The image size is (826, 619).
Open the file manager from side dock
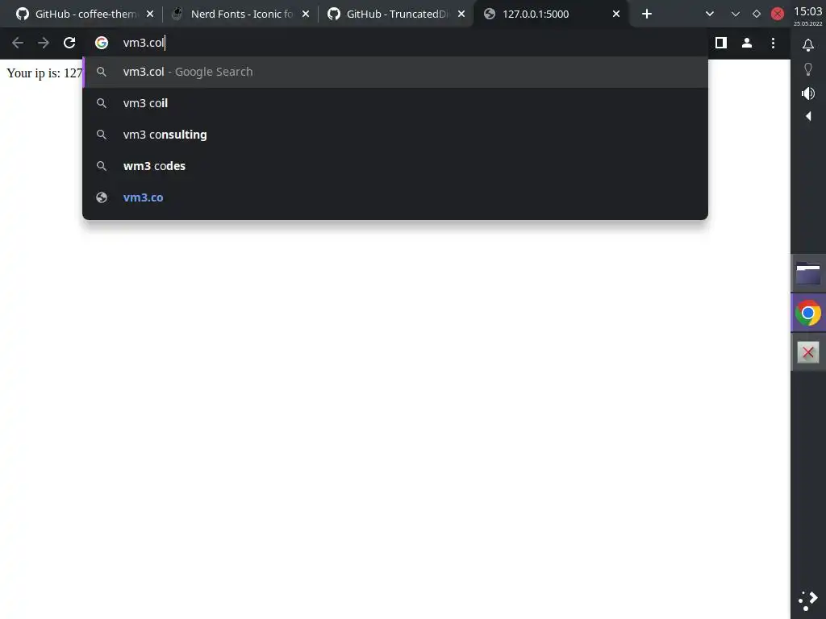click(808, 274)
